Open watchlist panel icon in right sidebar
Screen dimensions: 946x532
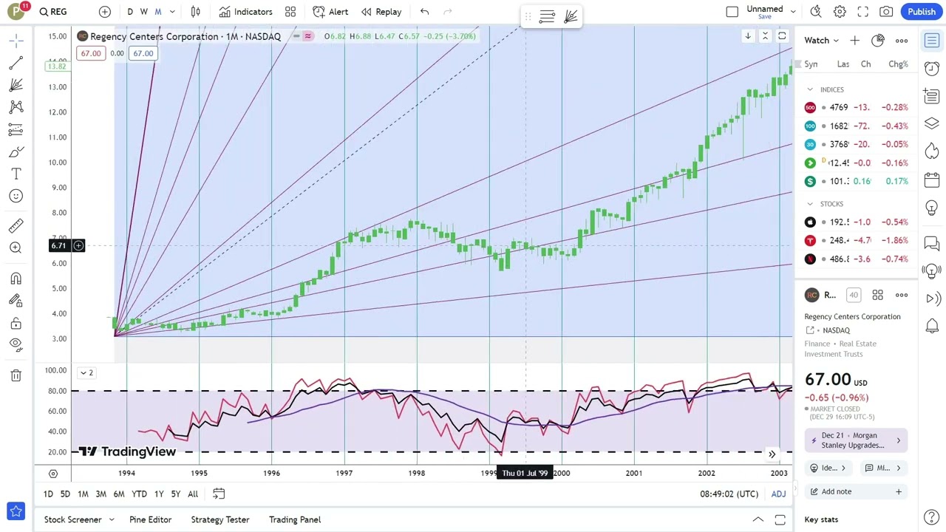(x=932, y=41)
